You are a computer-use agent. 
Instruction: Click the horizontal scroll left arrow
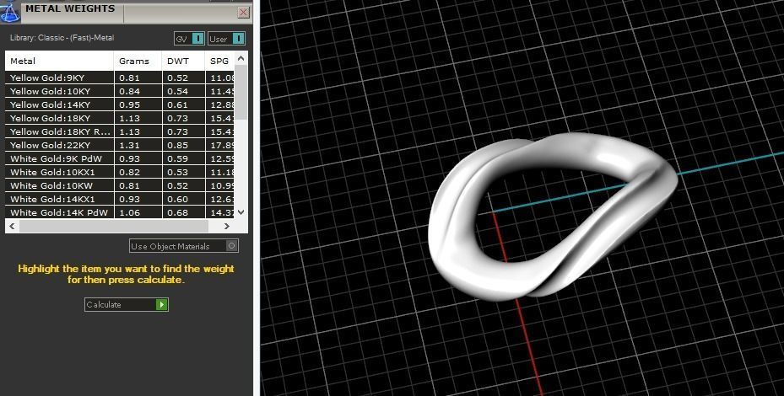pos(12,226)
